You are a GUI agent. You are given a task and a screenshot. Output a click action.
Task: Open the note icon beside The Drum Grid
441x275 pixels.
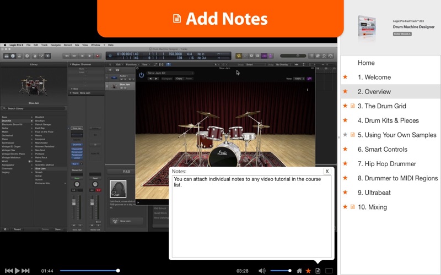[352, 106]
